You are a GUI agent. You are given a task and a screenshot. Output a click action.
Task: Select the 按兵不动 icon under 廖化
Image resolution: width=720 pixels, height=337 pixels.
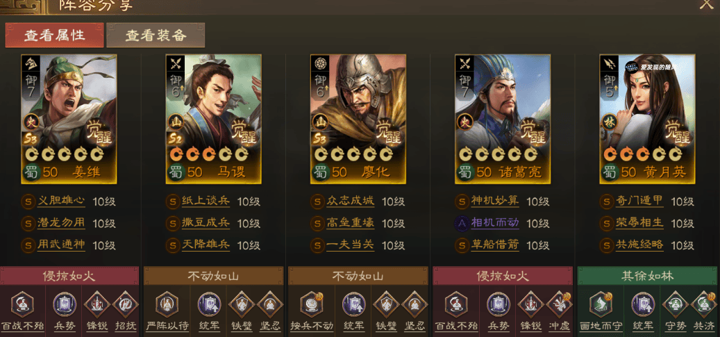[x=311, y=304]
